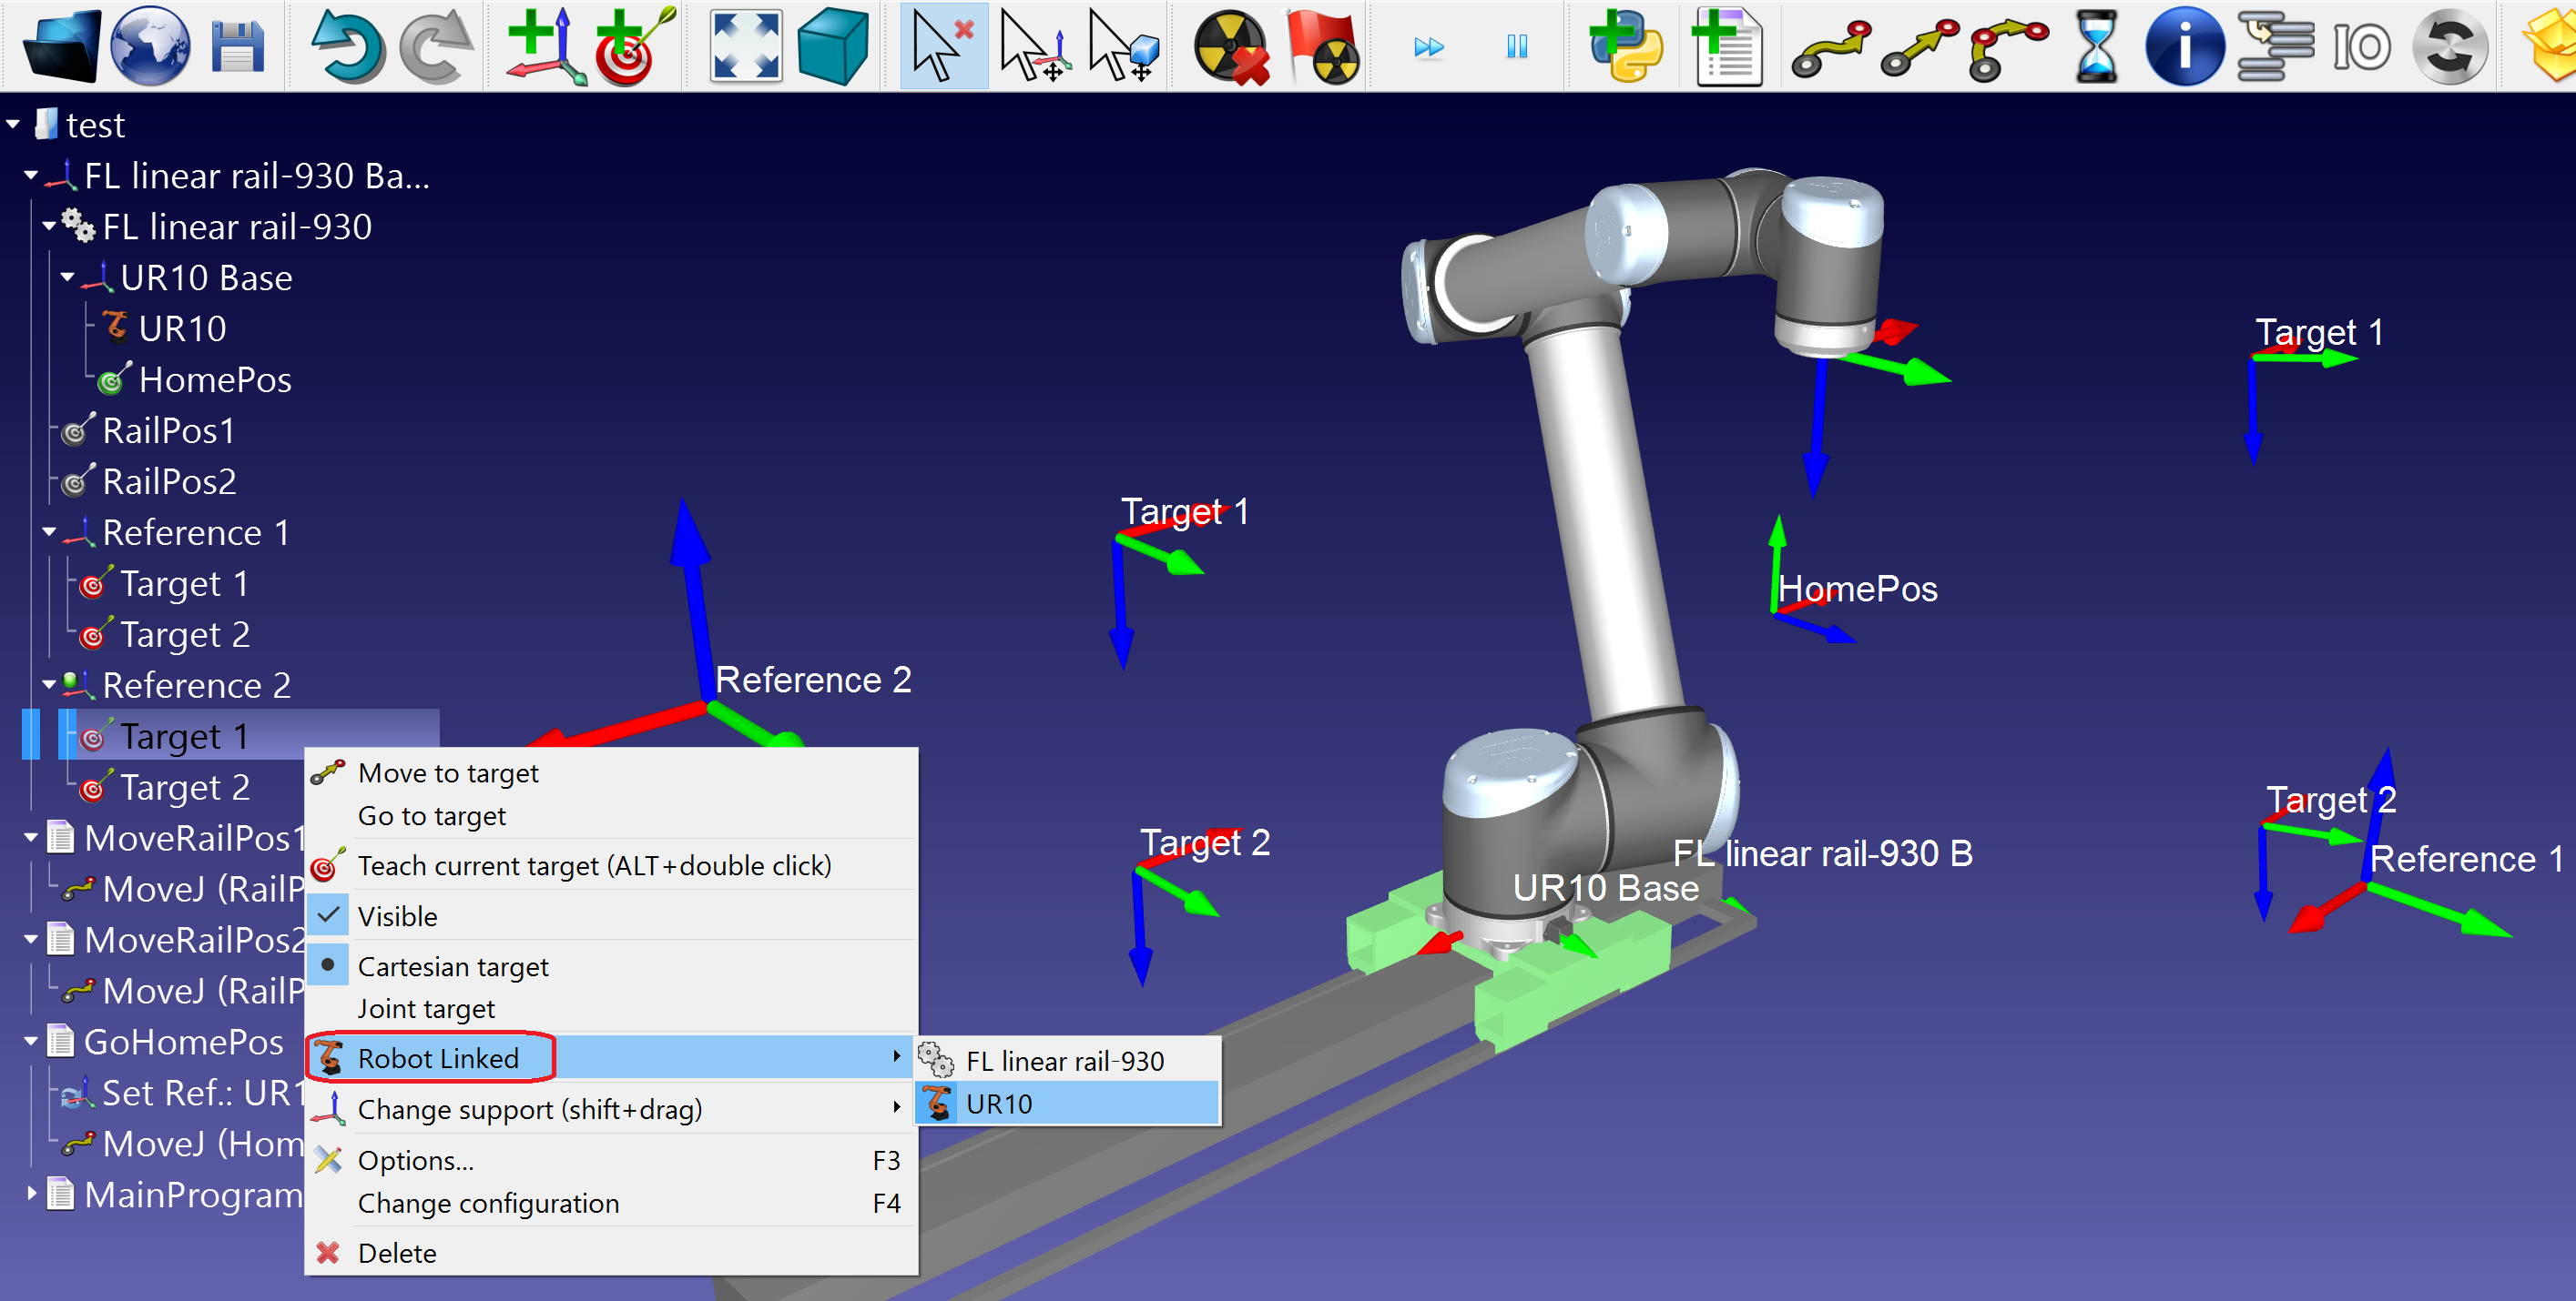Image resolution: width=2576 pixels, height=1301 pixels.
Task: Add a Python program icon
Action: pos(1625,46)
